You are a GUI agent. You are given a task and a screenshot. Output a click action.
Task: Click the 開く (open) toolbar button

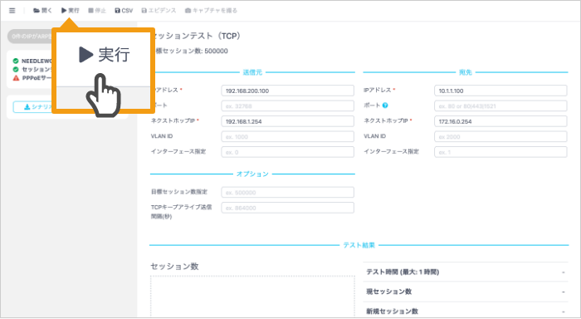[x=42, y=11]
